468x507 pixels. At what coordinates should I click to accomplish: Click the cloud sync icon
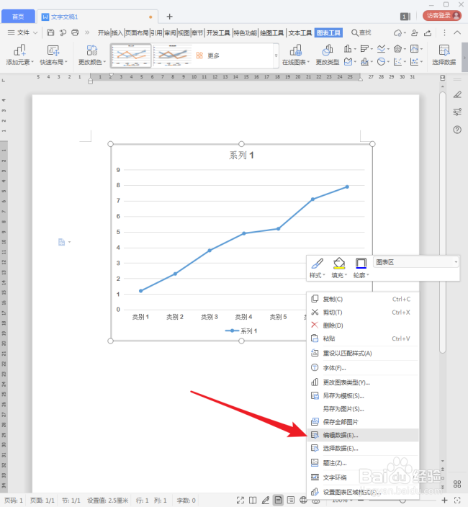(x=400, y=32)
